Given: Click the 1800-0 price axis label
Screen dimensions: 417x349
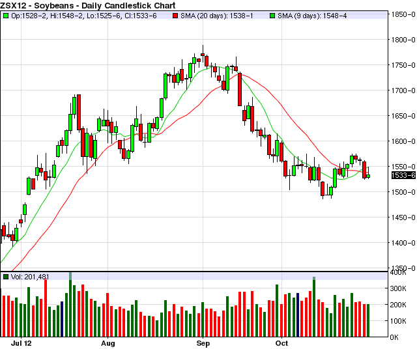Looking at the screenshot, I should [x=403, y=40].
